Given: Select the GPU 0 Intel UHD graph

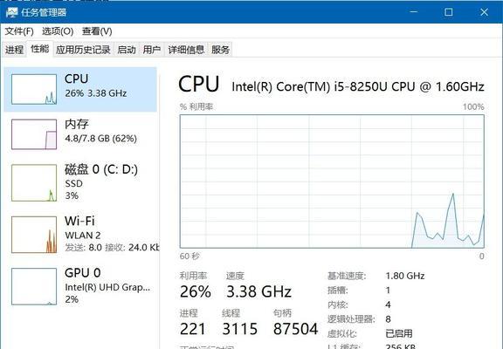Looking at the screenshot, I should (x=34, y=286).
